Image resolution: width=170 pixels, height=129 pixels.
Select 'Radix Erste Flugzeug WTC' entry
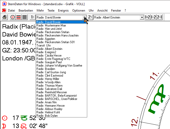coord(61,59)
